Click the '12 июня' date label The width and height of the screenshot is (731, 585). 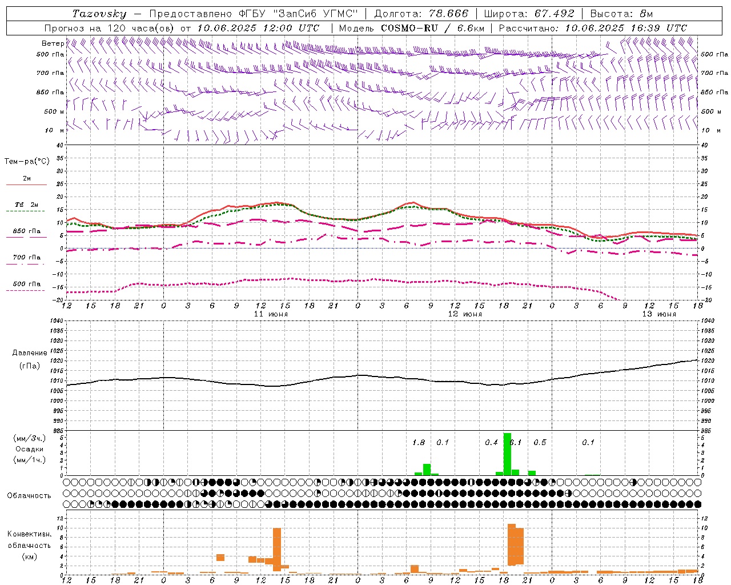click(465, 314)
